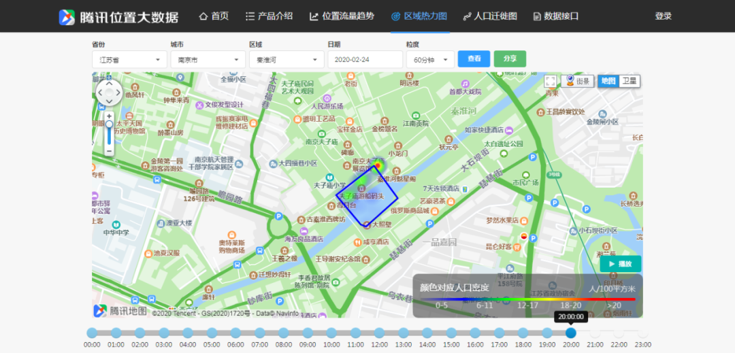The height and width of the screenshot is (353, 735).
Task: Click the map zoom slider handle
Action: coord(109,124)
